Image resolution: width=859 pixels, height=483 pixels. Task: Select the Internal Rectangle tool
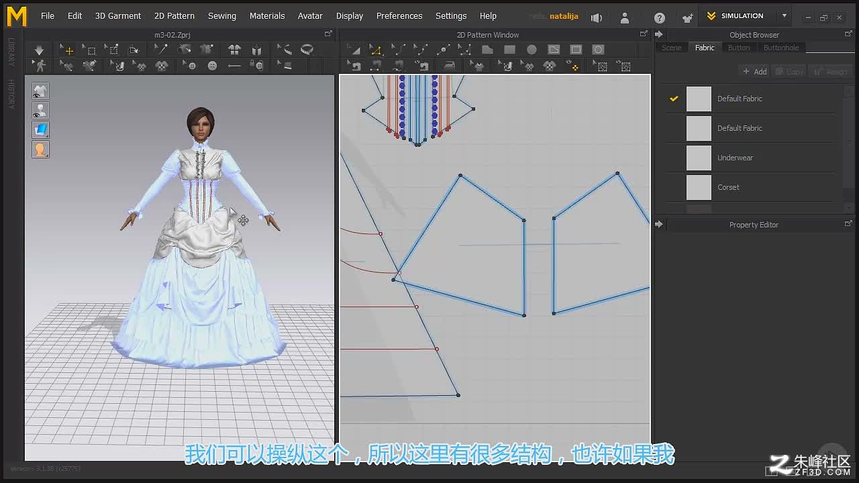(x=576, y=50)
